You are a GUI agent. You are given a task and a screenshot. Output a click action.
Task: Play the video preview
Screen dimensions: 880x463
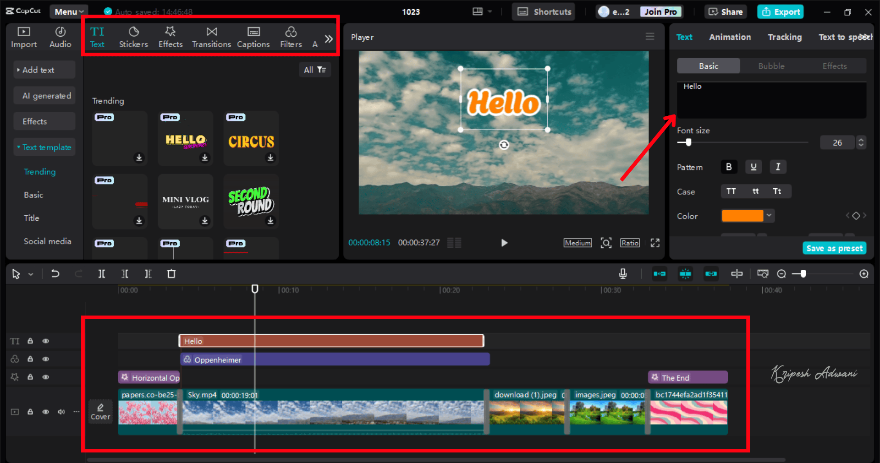click(x=504, y=243)
